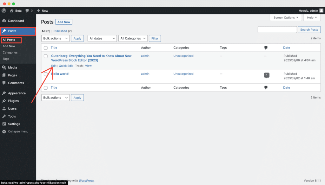Open the Bulk actions dropdown
325x185 pixels.
55,38
